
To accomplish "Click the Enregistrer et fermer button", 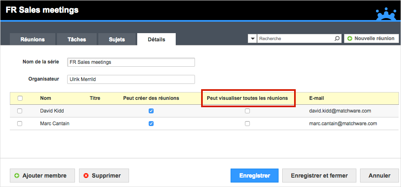I will point(319,176).
